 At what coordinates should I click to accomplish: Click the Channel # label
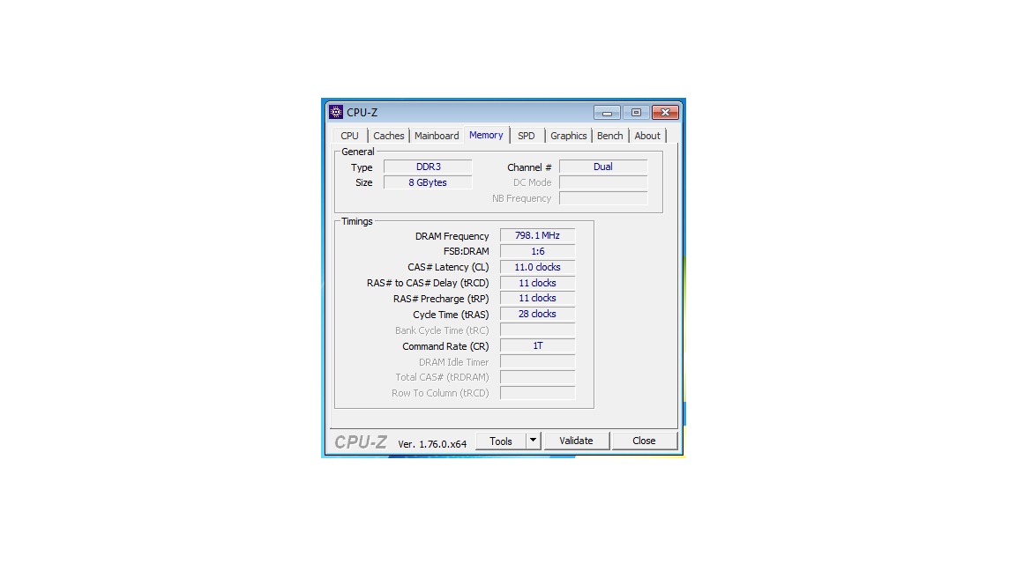529,167
